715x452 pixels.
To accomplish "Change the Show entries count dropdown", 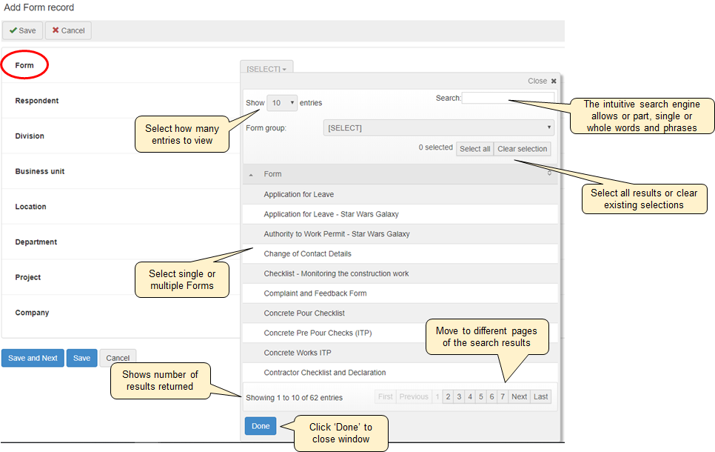I will (x=282, y=103).
